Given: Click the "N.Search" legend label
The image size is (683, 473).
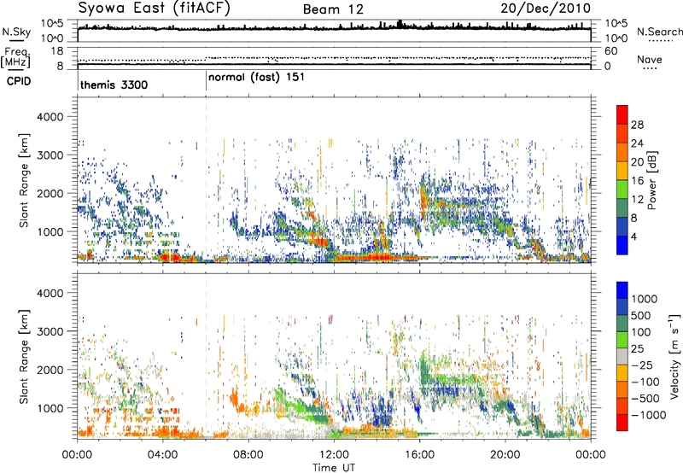Looking at the screenshot, I should [659, 32].
